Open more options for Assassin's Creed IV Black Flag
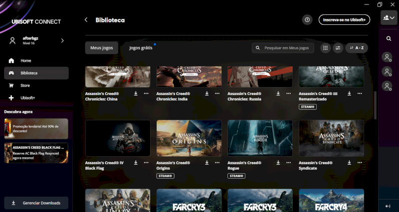This screenshot has height=212, width=399. click(146, 163)
